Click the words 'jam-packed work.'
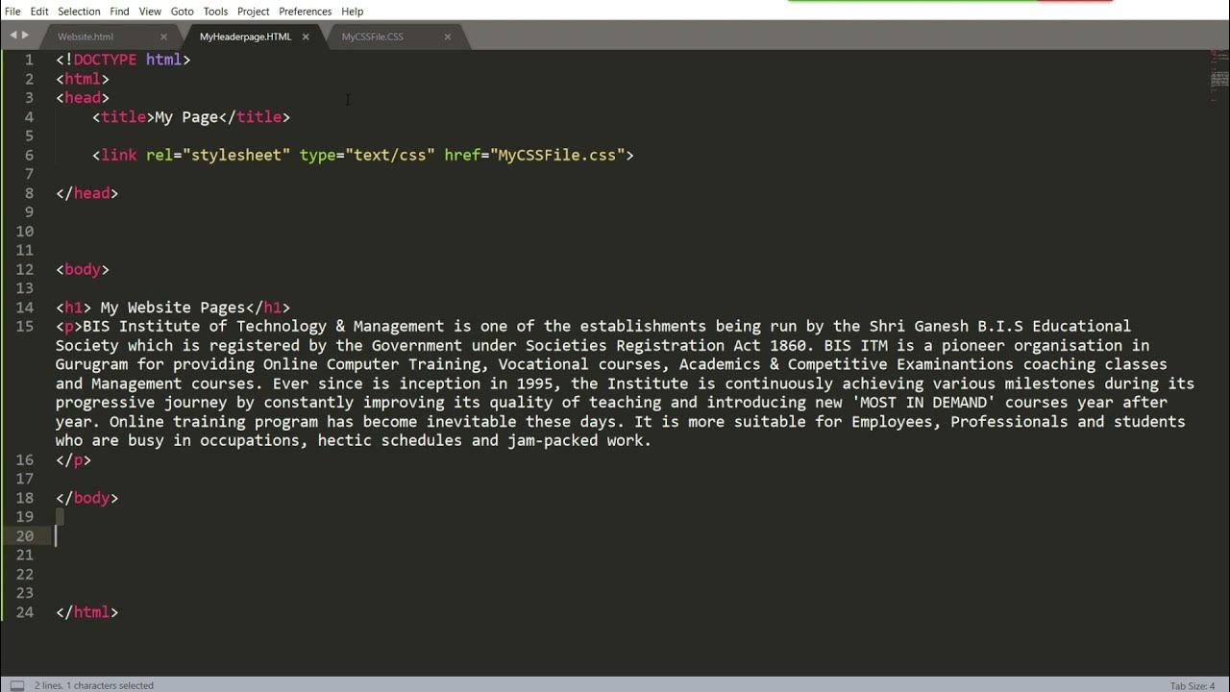The height and width of the screenshot is (692, 1230). point(579,441)
